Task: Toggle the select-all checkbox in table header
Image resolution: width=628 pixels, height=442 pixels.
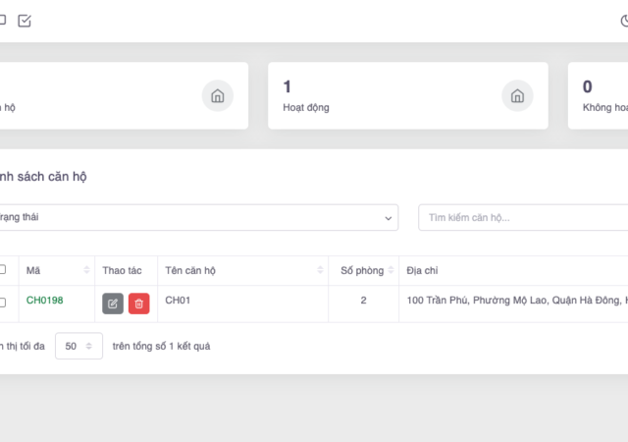Action: pyautogui.click(x=2, y=269)
